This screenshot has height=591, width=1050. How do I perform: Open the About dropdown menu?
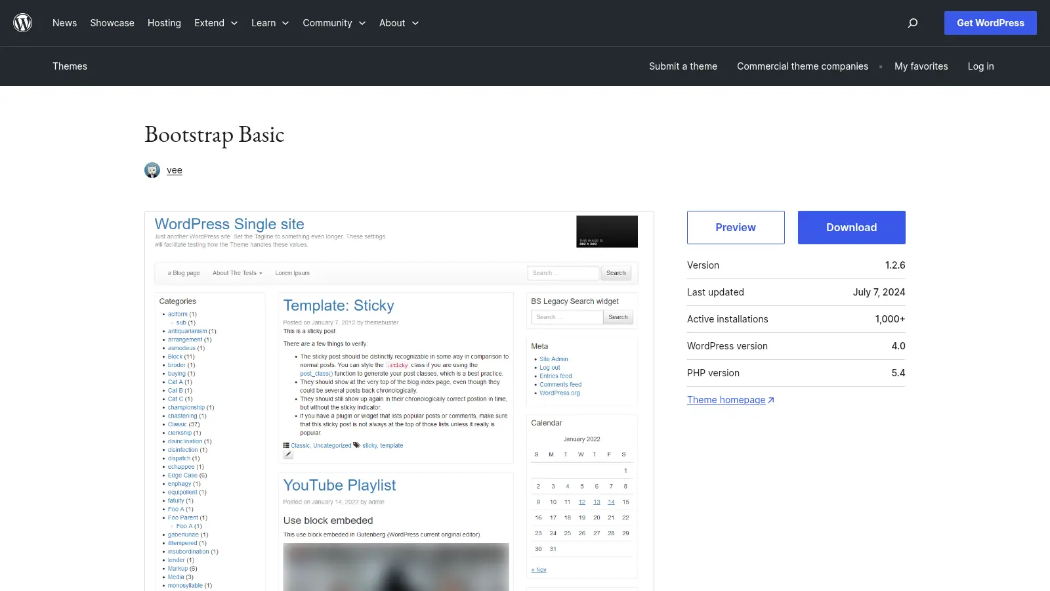tap(399, 23)
